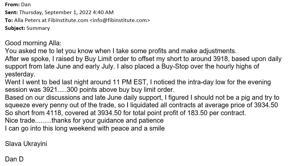Viewport: 289px width, 166px height.
Task: Click the From: header label
Action: tap(12, 4)
